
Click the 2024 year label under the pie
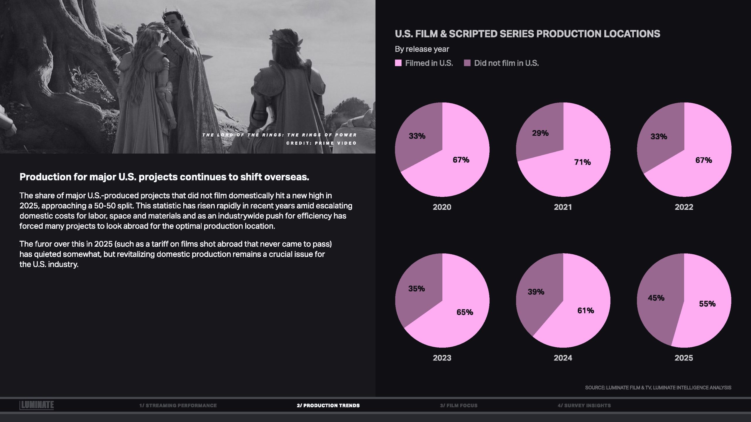563,358
